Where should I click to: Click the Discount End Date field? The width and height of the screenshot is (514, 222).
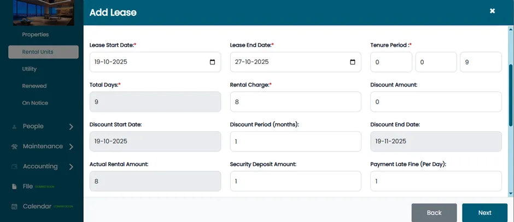click(x=436, y=141)
